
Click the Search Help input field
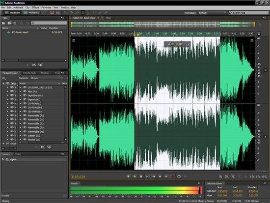coord(248,13)
